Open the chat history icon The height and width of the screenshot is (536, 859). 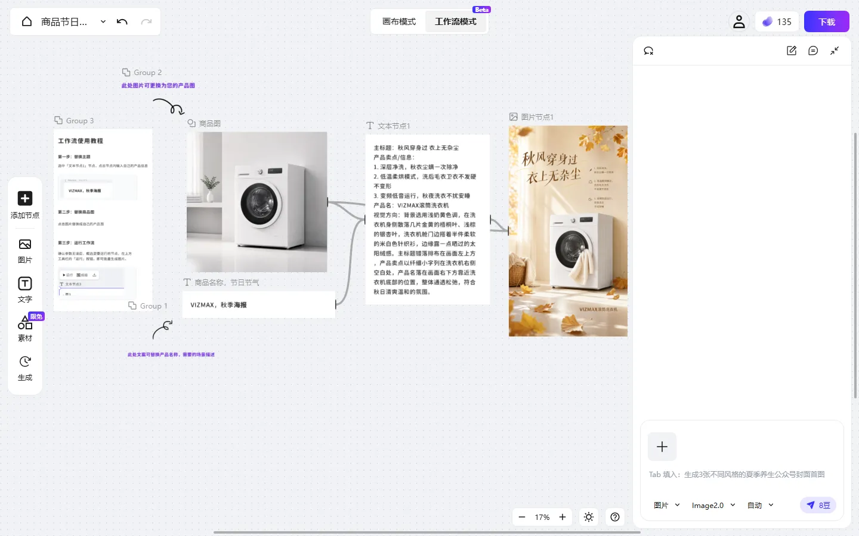(x=813, y=51)
